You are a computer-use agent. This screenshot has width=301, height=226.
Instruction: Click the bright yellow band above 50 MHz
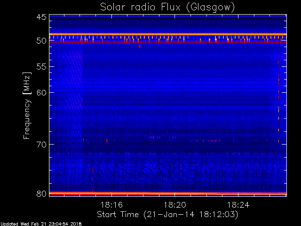(168, 34)
